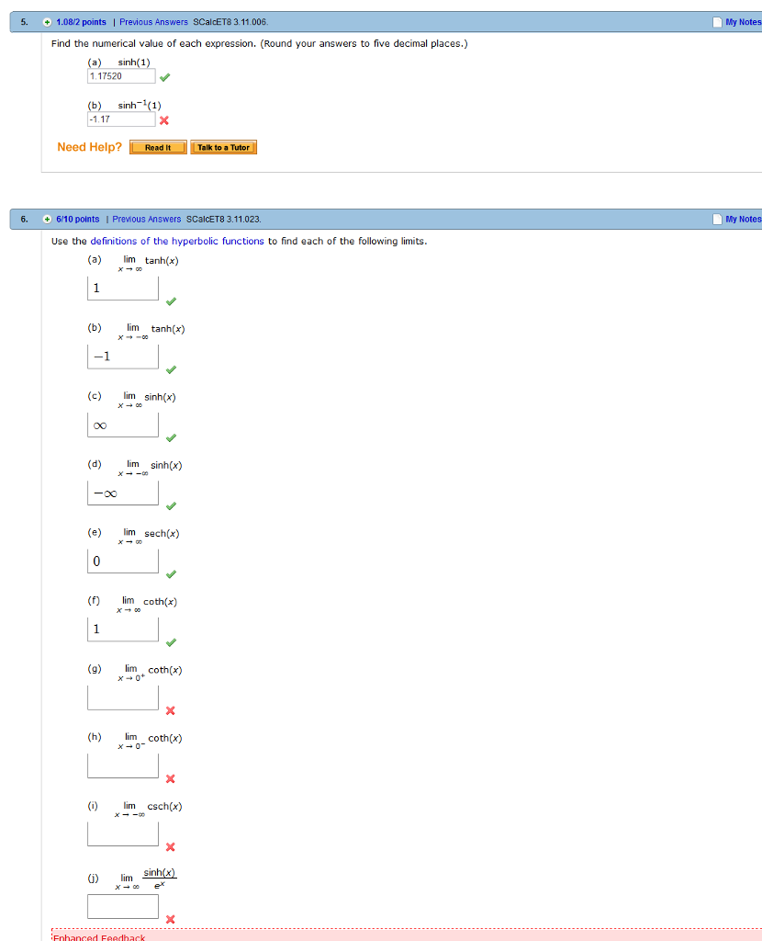This screenshot has height=941, width=762.
Task: Click the green checkmark for part (a) tanh limit
Action: [x=170, y=301]
